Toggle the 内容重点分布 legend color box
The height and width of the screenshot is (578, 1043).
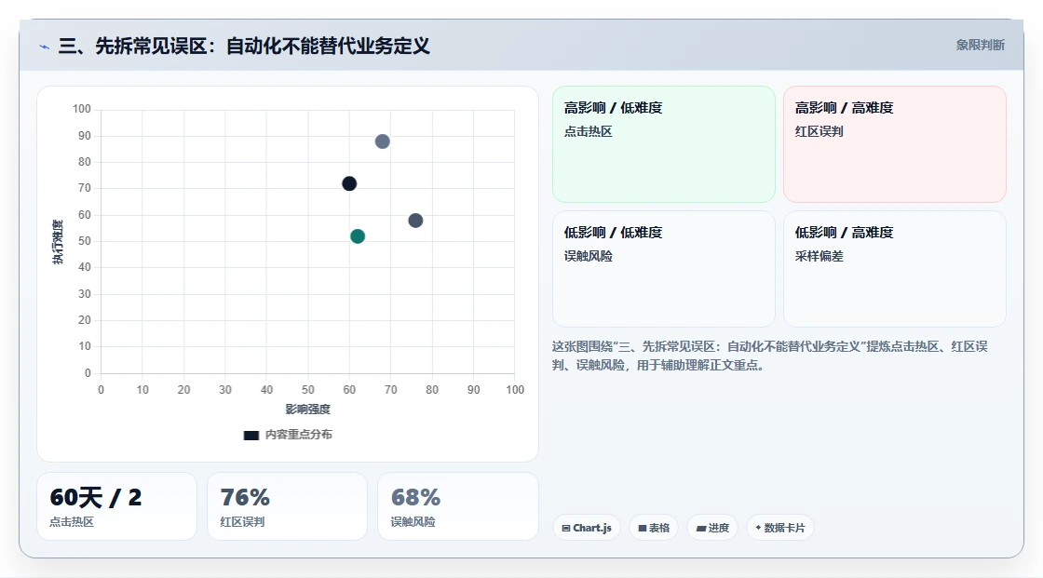(x=251, y=435)
